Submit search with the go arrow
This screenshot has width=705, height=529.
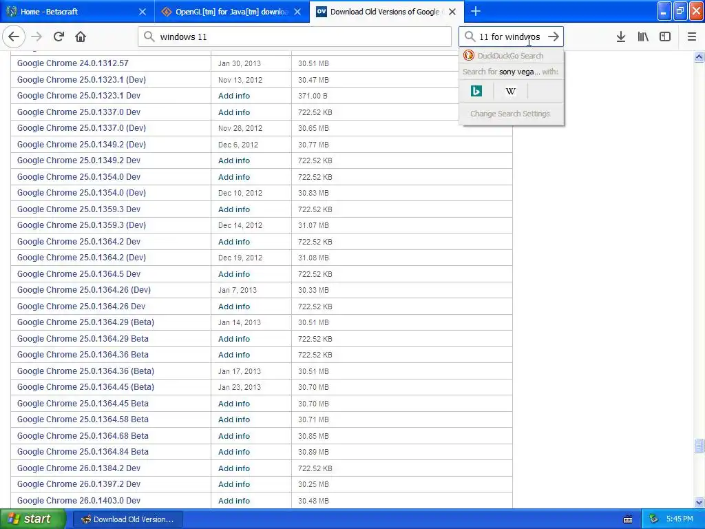[554, 37]
